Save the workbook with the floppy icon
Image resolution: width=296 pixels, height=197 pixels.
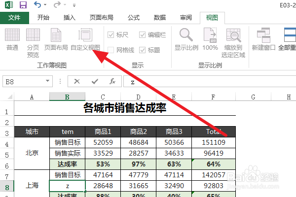coord(23,5)
